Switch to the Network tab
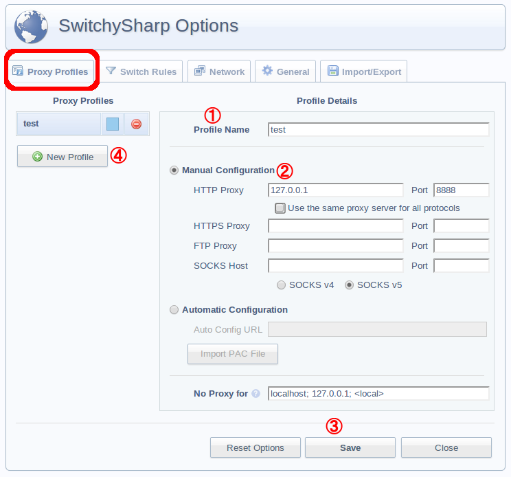 tap(219, 71)
